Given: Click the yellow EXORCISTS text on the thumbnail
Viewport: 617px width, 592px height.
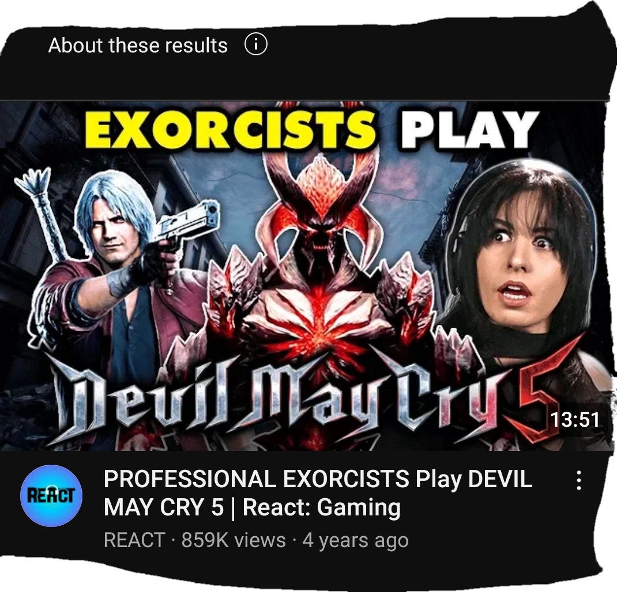Looking at the screenshot, I should tap(230, 130).
